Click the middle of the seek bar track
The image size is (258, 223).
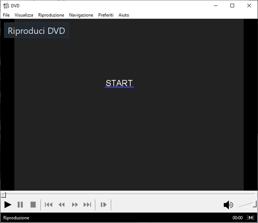click(x=129, y=195)
